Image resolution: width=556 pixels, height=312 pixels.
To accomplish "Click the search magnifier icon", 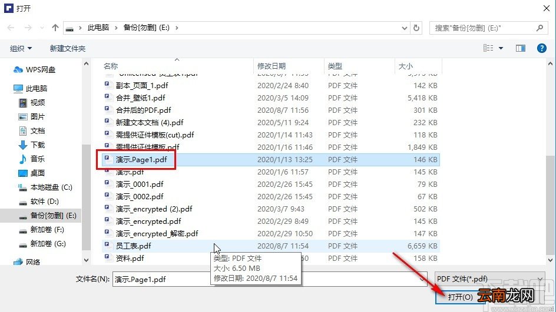I will coord(540,28).
